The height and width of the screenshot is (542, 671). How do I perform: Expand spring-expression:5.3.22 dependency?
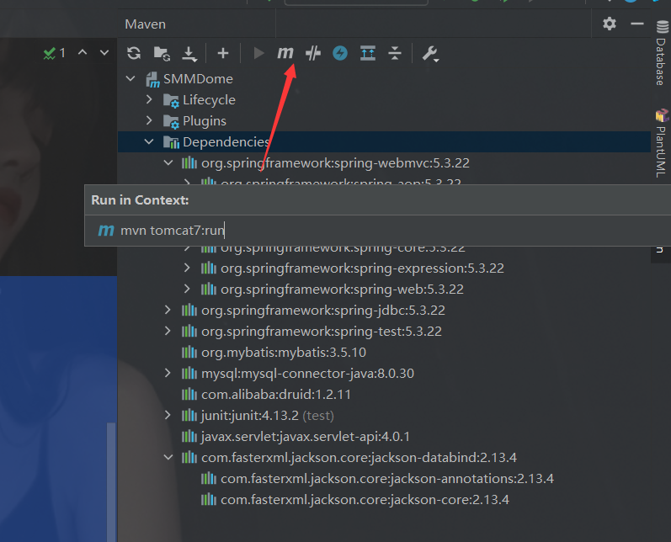coord(187,268)
